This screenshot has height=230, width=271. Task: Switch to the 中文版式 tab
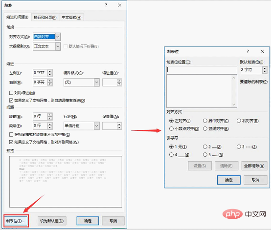[x=71, y=18]
